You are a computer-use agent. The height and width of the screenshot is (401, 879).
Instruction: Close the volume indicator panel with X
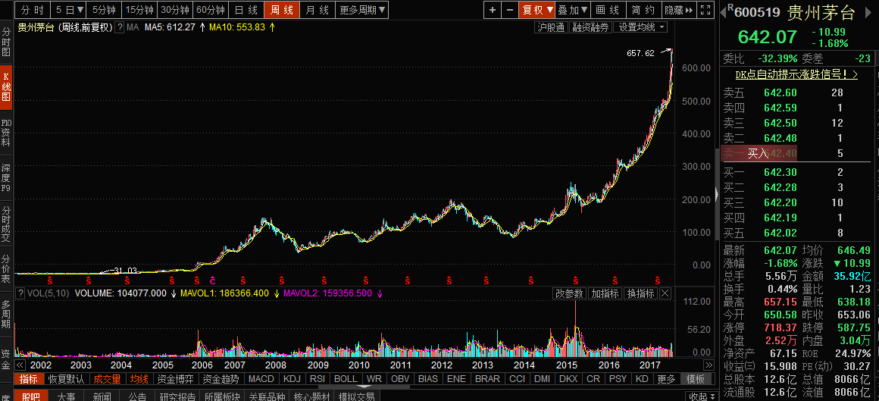coord(665,293)
